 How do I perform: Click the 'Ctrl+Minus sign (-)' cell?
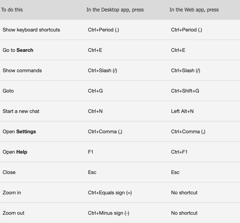click(x=108, y=213)
